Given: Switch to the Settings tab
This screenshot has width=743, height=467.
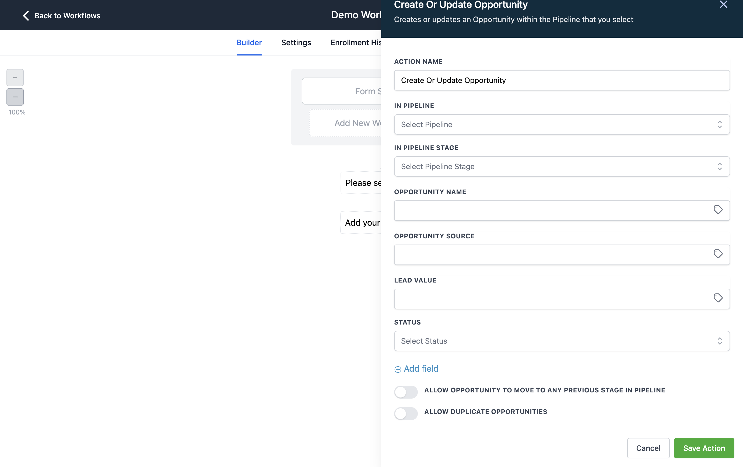Looking at the screenshot, I should click(296, 43).
